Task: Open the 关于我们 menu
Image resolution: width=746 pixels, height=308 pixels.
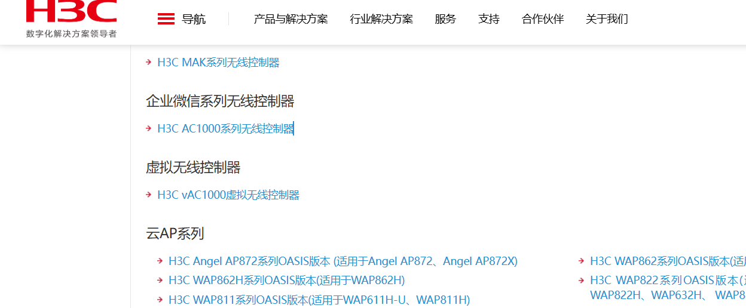Action: click(607, 19)
